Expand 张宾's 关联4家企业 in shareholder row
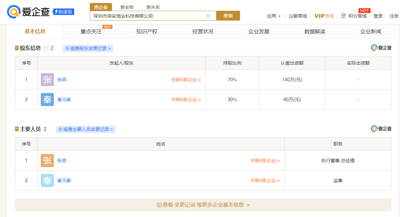 (186, 80)
